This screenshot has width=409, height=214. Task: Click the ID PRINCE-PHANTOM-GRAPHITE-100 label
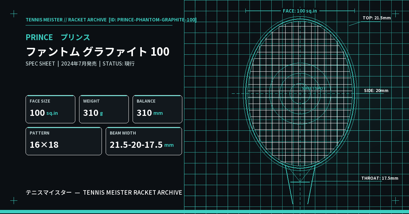[x=152, y=20]
